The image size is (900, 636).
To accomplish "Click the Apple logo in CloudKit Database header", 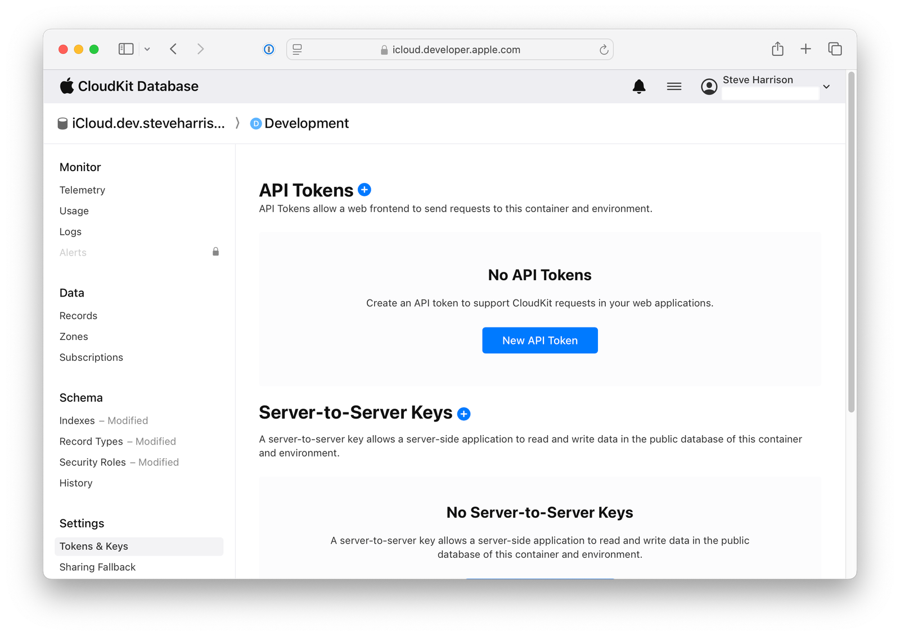I will (66, 86).
